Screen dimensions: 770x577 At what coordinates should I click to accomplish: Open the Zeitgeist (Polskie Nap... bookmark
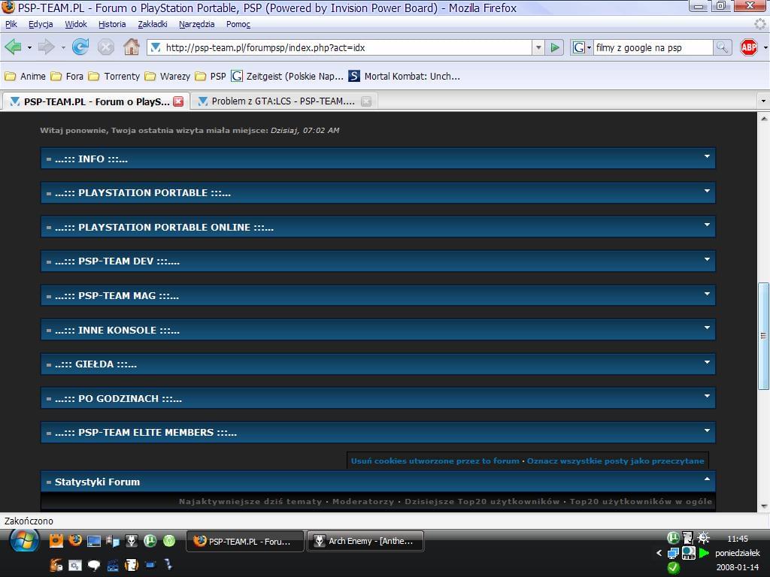[286, 76]
